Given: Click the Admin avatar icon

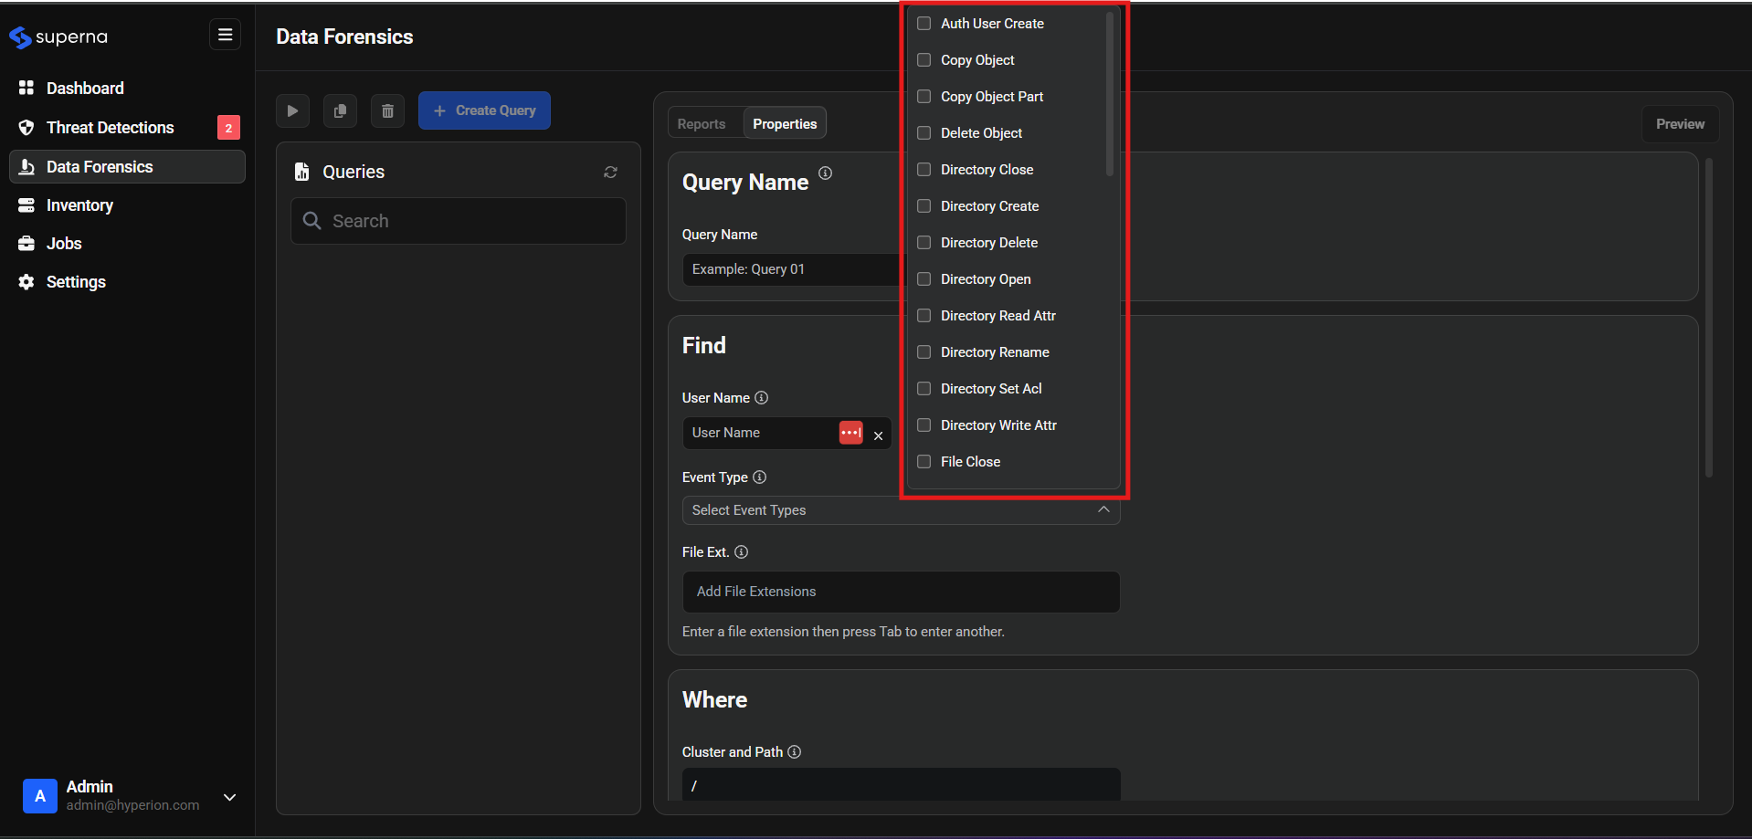Looking at the screenshot, I should click(40, 796).
